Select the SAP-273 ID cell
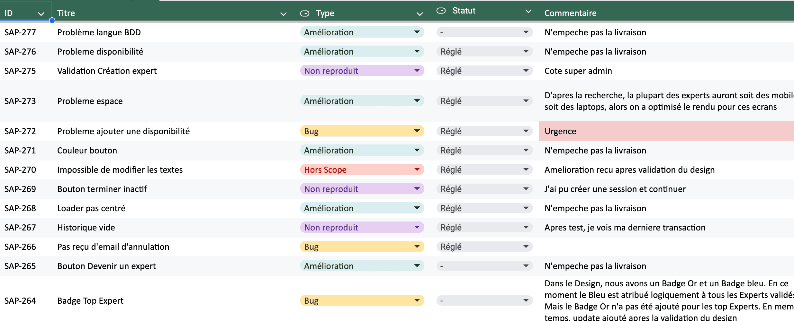This screenshot has height=321, width=794. 20,101
